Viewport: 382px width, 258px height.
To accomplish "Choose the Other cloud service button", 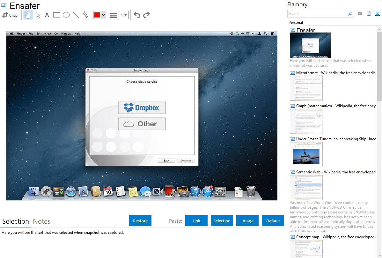I will (142, 124).
